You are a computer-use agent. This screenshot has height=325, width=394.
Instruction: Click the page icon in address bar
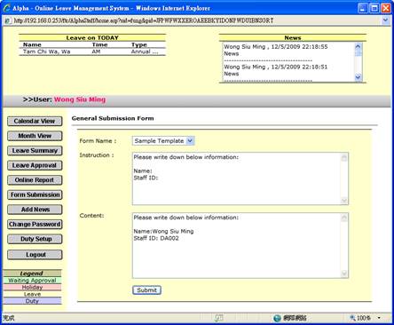click(x=7, y=20)
